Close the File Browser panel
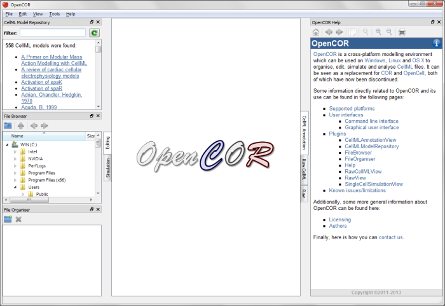The width and height of the screenshot is (445, 306). pos(98,116)
